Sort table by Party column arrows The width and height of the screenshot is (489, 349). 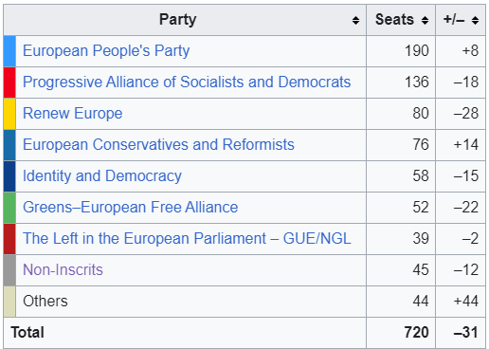[355, 20]
